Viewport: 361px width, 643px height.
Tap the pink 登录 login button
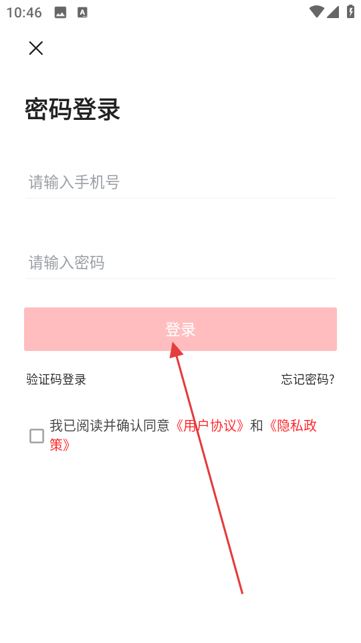180,330
